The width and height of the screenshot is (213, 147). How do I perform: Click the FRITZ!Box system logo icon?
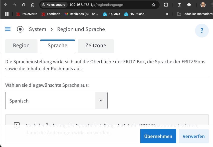[20, 29]
